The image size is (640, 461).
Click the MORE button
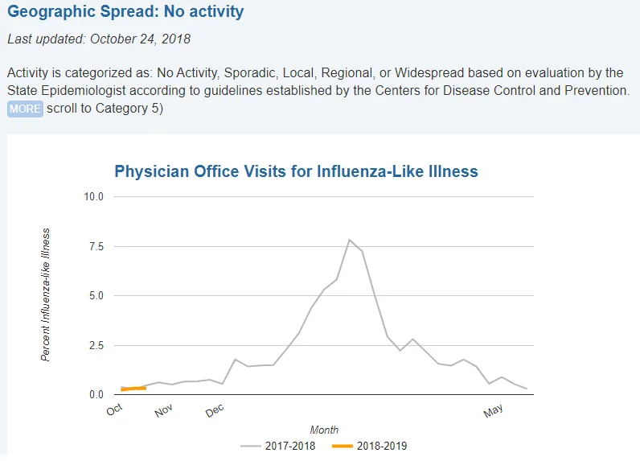point(25,109)
